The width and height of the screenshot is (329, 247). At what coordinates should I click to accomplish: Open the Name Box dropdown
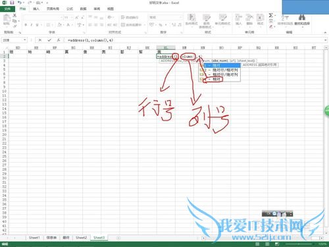coord(25,40)
